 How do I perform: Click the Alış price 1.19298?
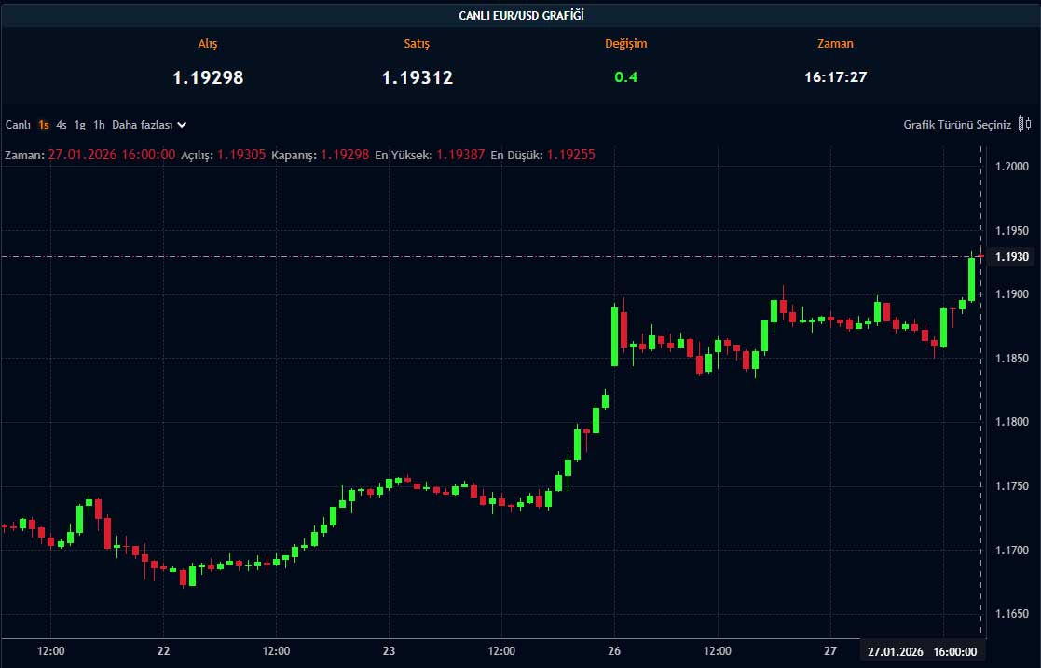click(208, 78)
